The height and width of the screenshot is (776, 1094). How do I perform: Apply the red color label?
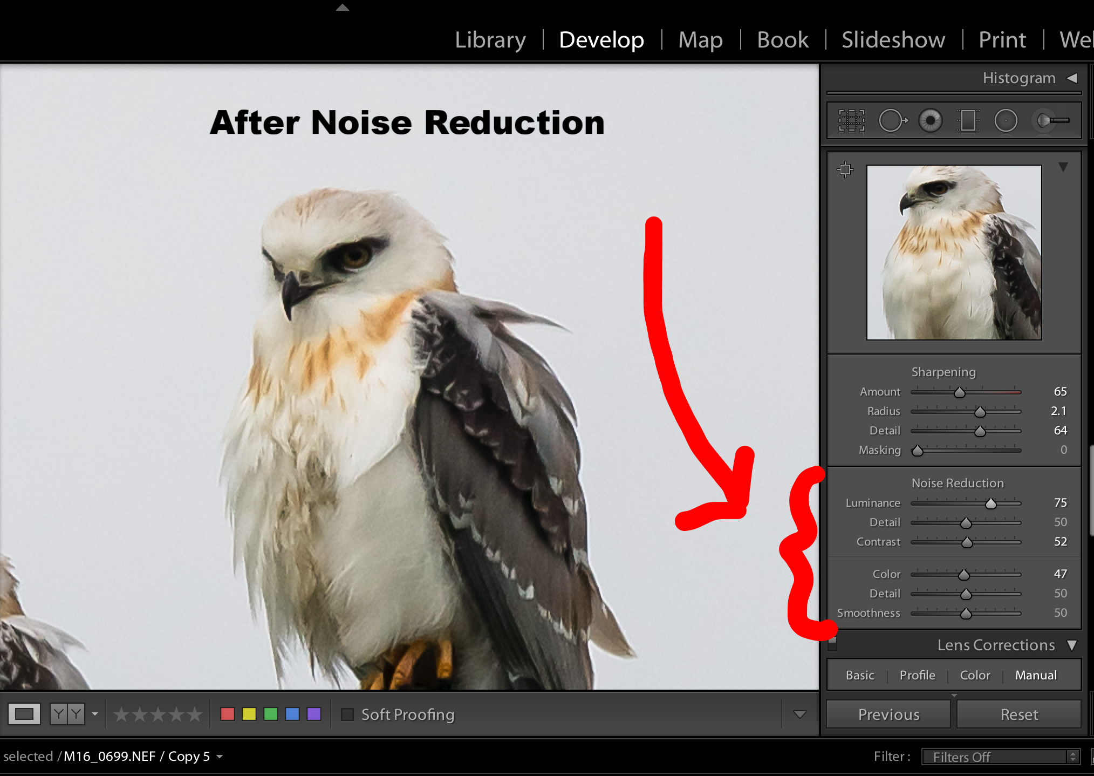click(x=228, y=714)
